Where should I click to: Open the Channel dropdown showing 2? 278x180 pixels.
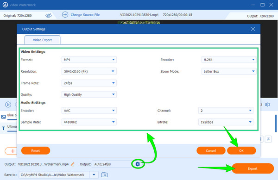226,111
